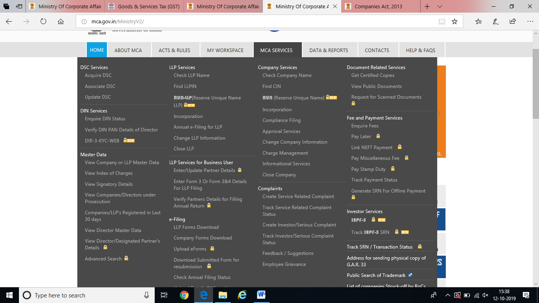Open reading view book icon
539x303 pixels.
442,22
